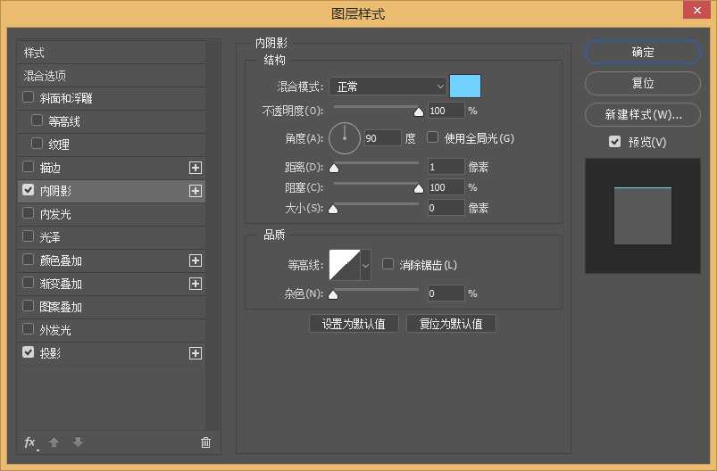Open the 混合模式 dropdown
Screen dimensions: 717x471
tap(388, 87)
